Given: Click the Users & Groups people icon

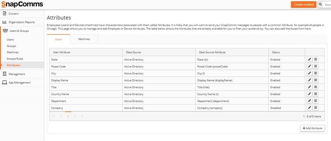Looking at the screenshot, I should point(5,31).
